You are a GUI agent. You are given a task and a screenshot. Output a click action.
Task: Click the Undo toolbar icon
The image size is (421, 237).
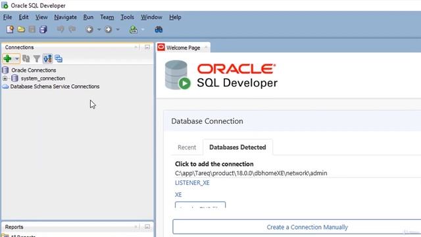(61, 29)
